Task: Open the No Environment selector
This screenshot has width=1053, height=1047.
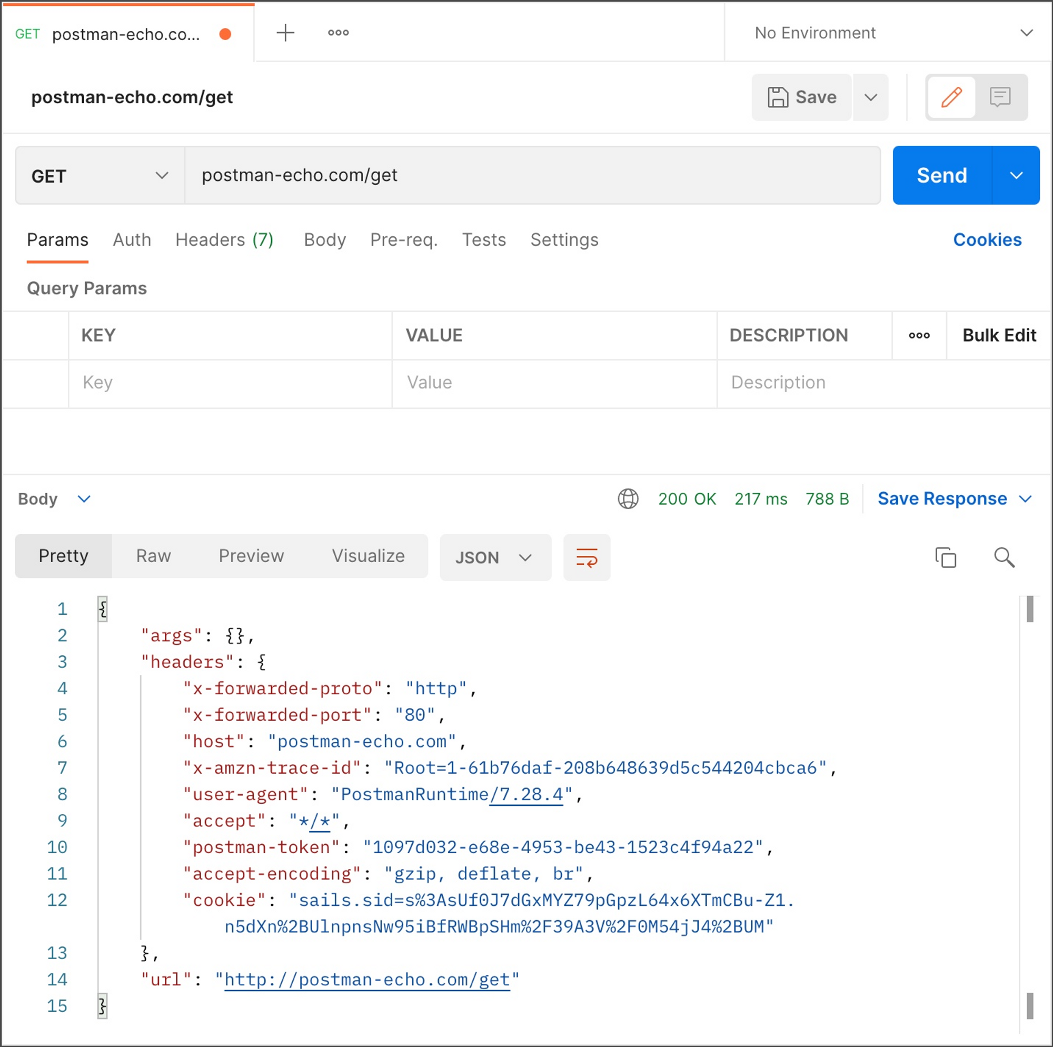Action: (894, 33)
